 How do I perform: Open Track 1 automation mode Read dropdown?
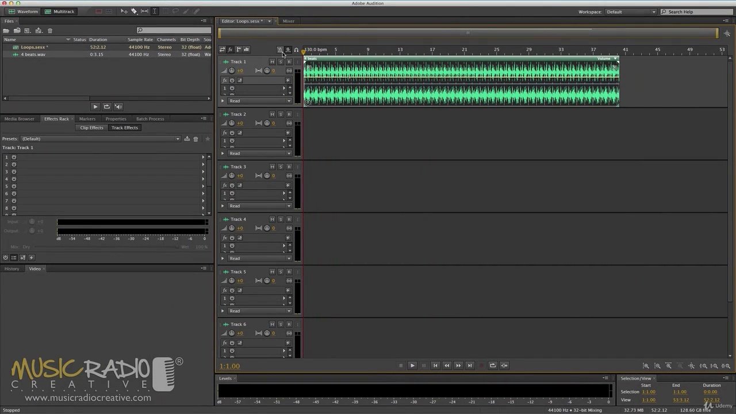point(260,101)
